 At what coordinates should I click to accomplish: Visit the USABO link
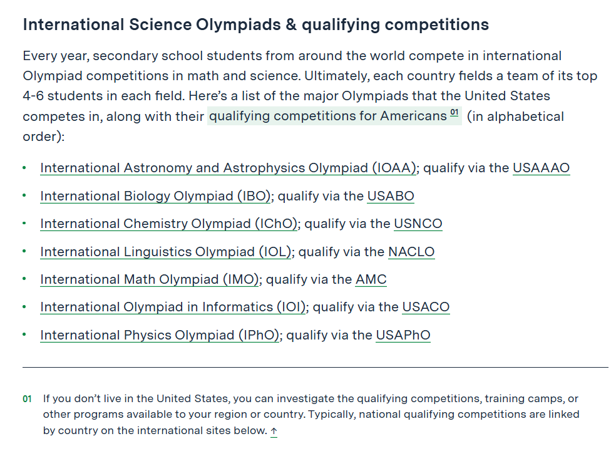click(x=391, y=196)
